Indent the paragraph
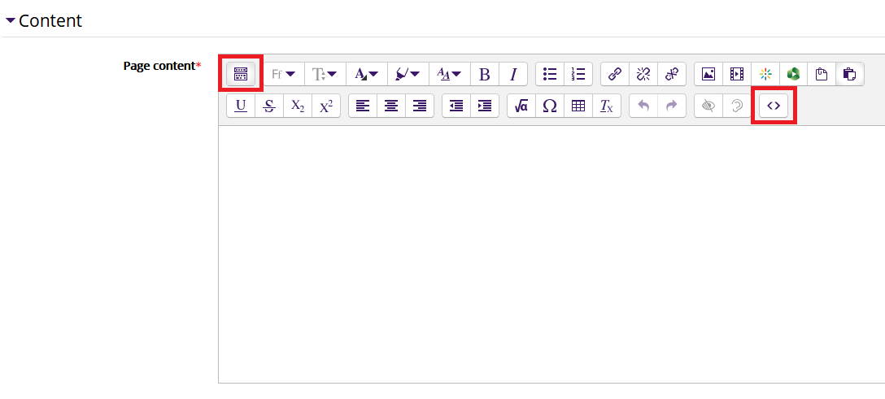 point(485,106)
